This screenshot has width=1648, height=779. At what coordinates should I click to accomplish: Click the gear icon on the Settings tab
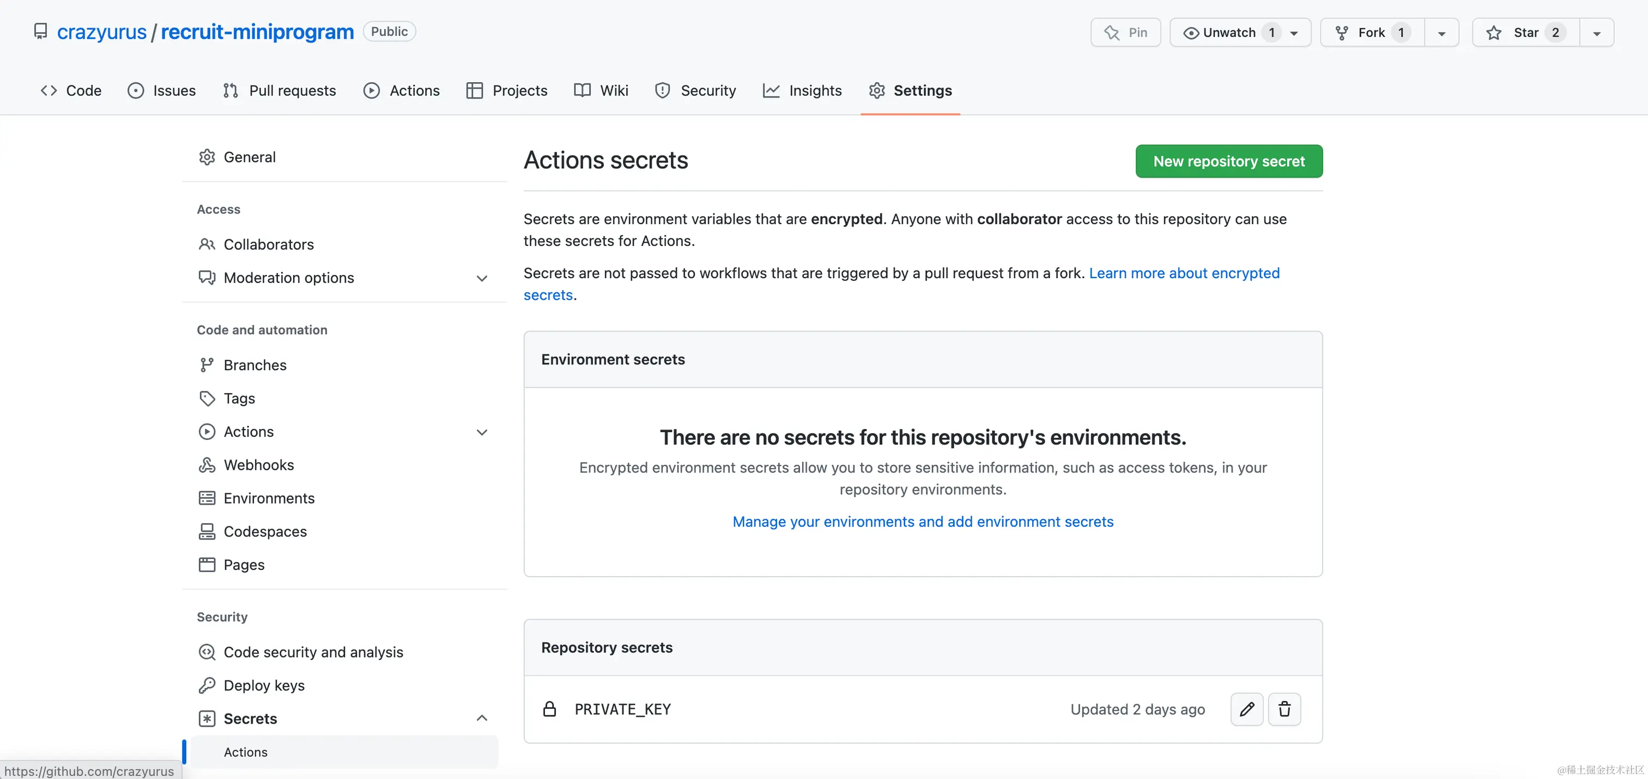[876, 90]
